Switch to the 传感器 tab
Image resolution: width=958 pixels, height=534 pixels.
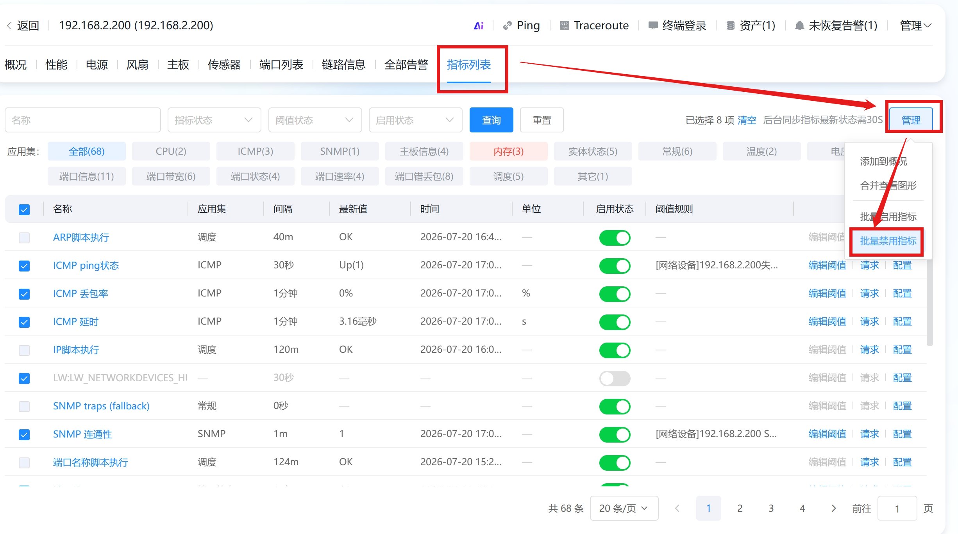tap(224, 64)
